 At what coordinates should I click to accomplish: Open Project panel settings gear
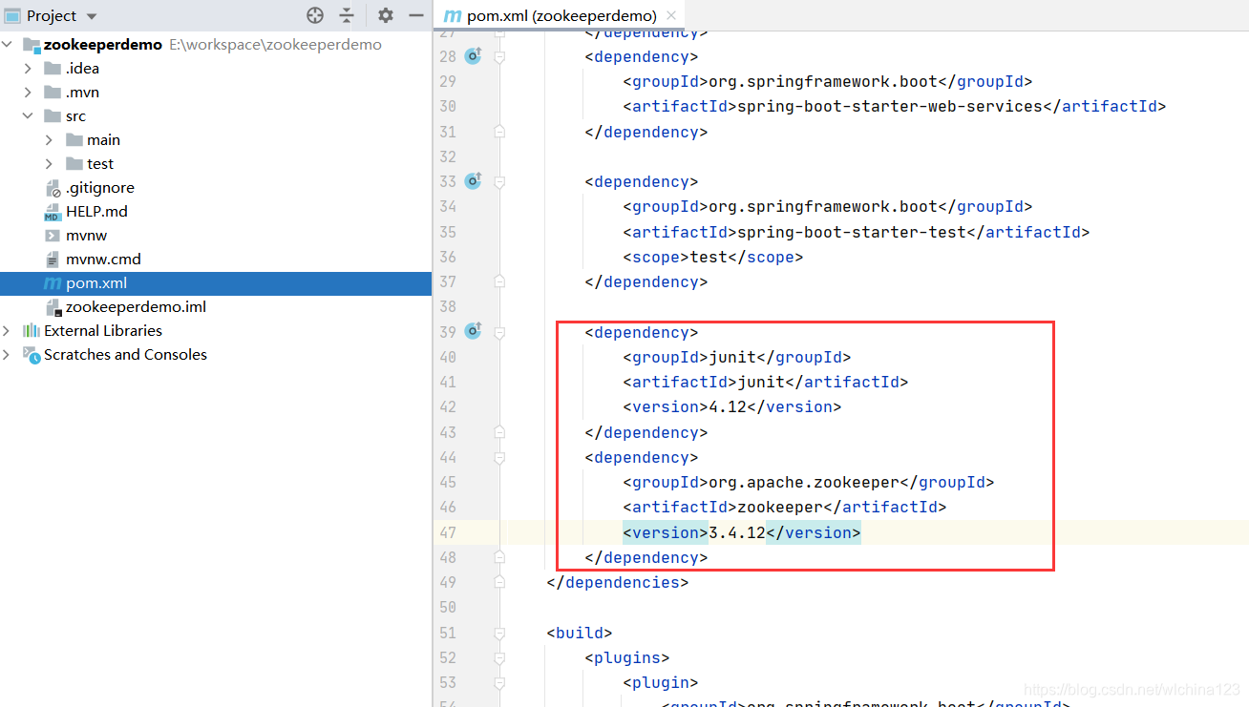pyautogui.click(x=385, y=15)
